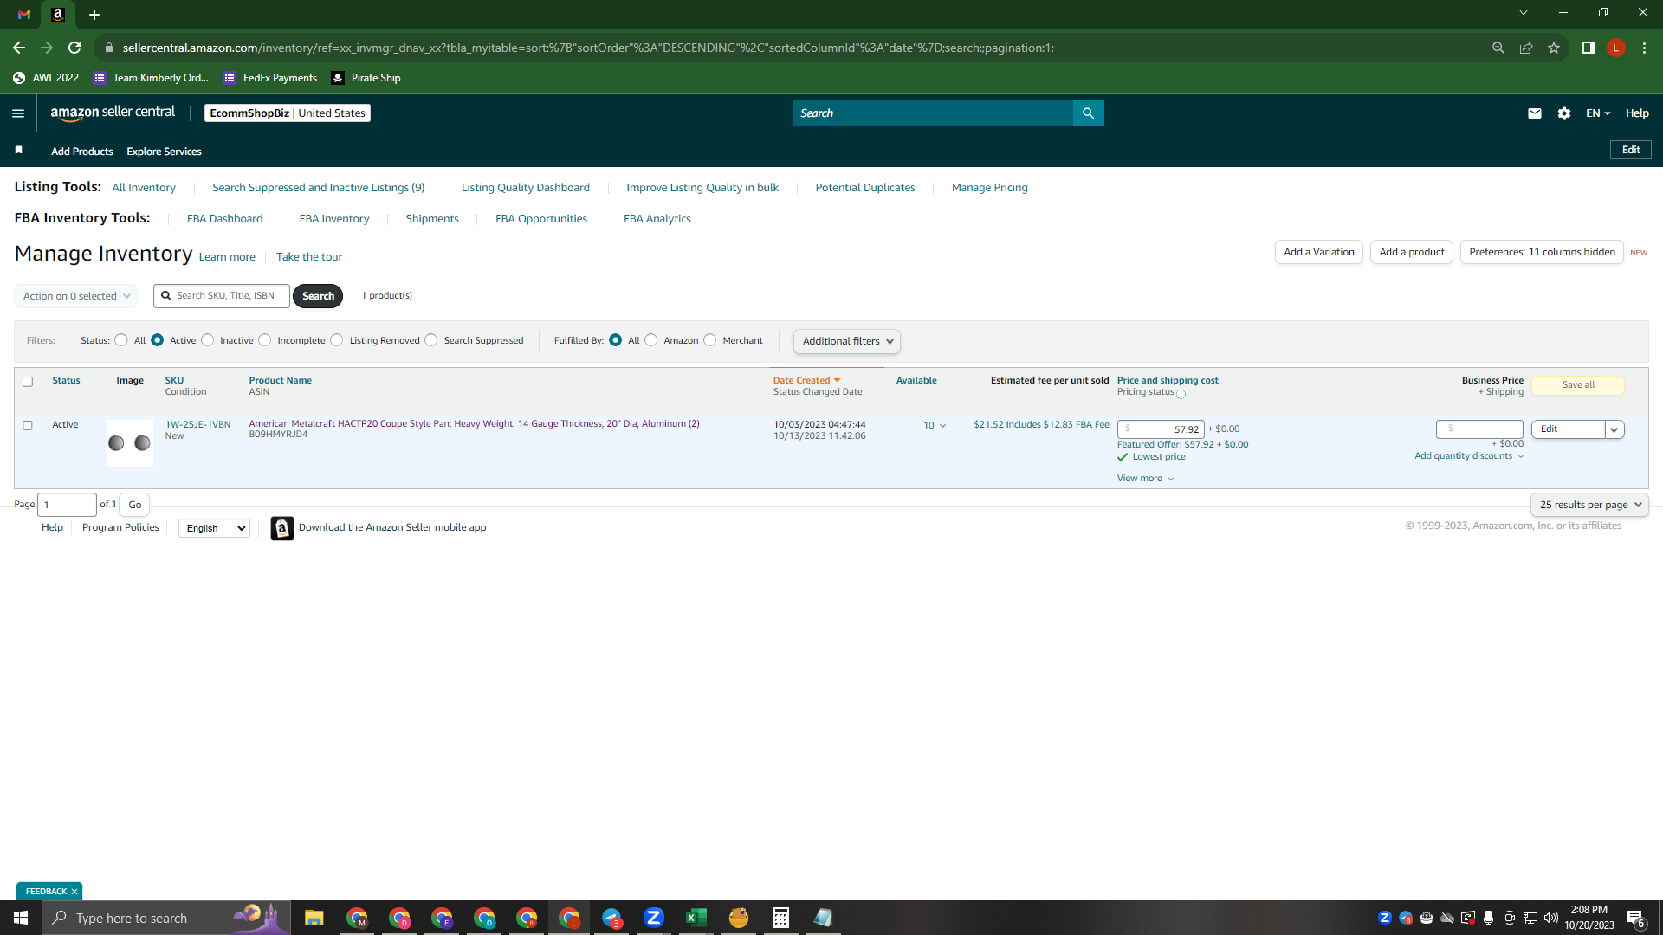The width and height of the screenshot is (1663, 935).
Task: Toggle the browser side panel icon
Action: [x=1589, y=48]
